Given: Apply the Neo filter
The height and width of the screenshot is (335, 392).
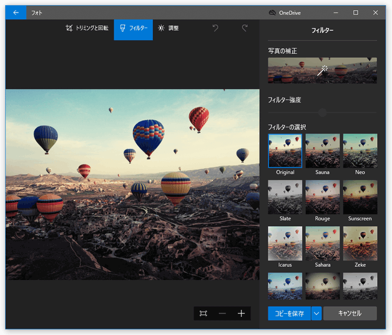Looking at the screenshot, I should click(x=360, y=151).
